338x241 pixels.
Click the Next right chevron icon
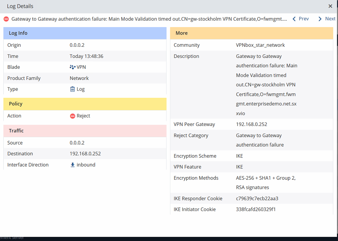point(320,19)
